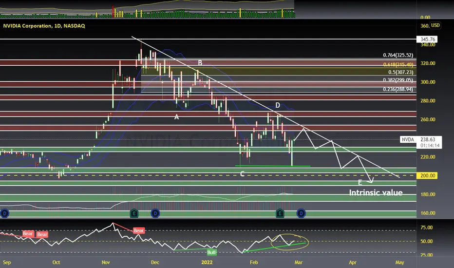
Task: Click the Nov label on the time axis
Action: pos(106,262)
